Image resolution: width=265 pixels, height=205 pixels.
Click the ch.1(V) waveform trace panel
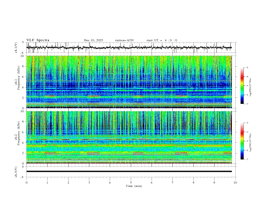130,48
